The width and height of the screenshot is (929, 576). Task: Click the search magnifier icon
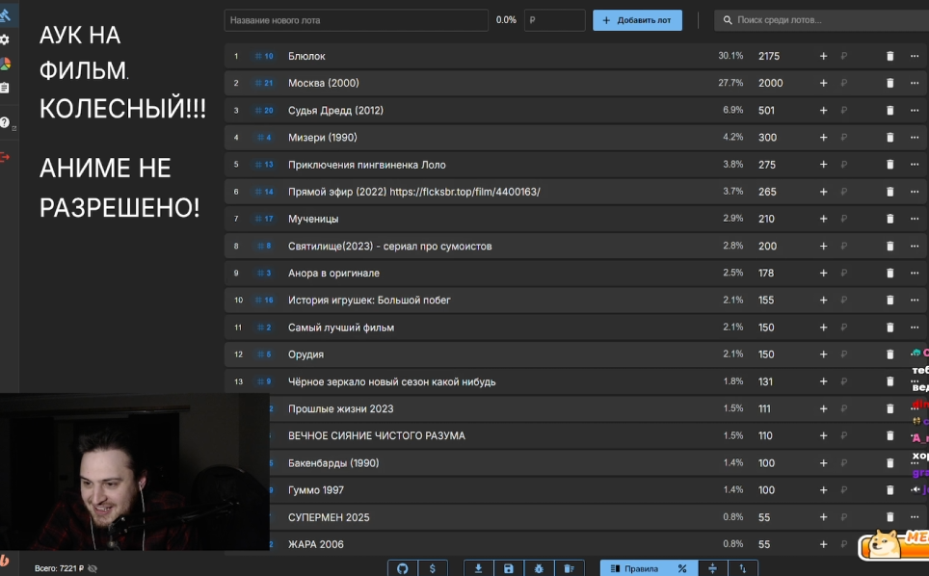[727, 20]
